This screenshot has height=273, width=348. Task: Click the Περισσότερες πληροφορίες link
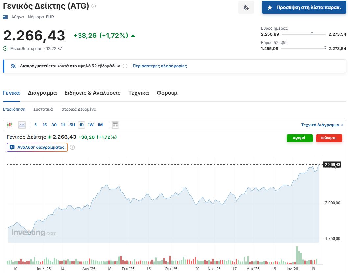point(160,66)
